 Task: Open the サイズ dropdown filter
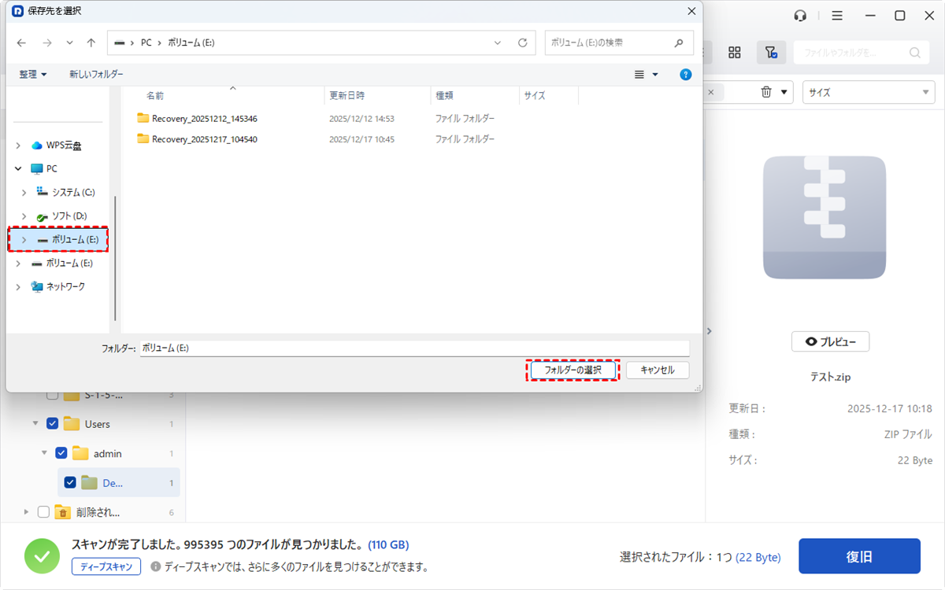tap(868, 92)
